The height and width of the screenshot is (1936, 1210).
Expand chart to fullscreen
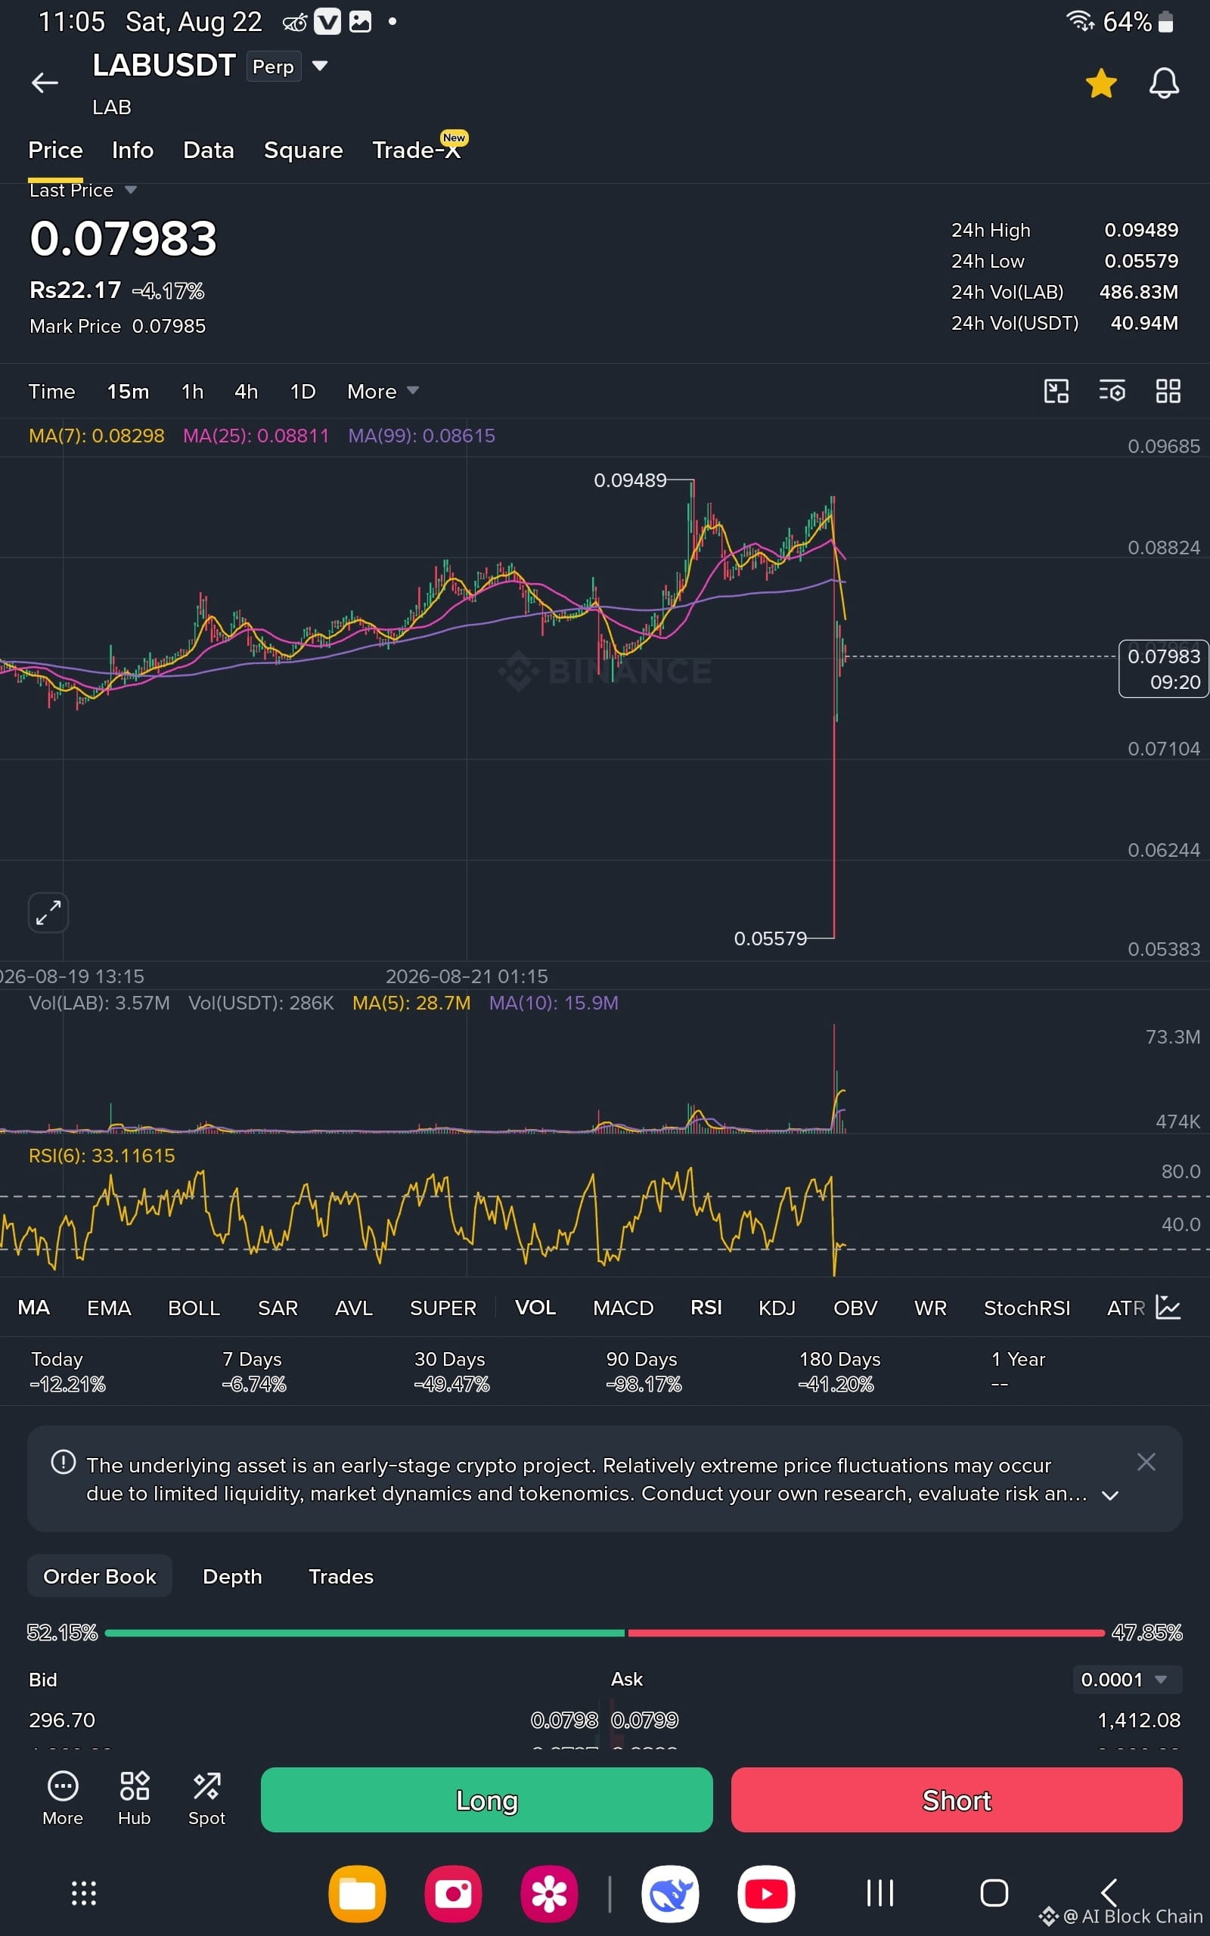point(48,913)
